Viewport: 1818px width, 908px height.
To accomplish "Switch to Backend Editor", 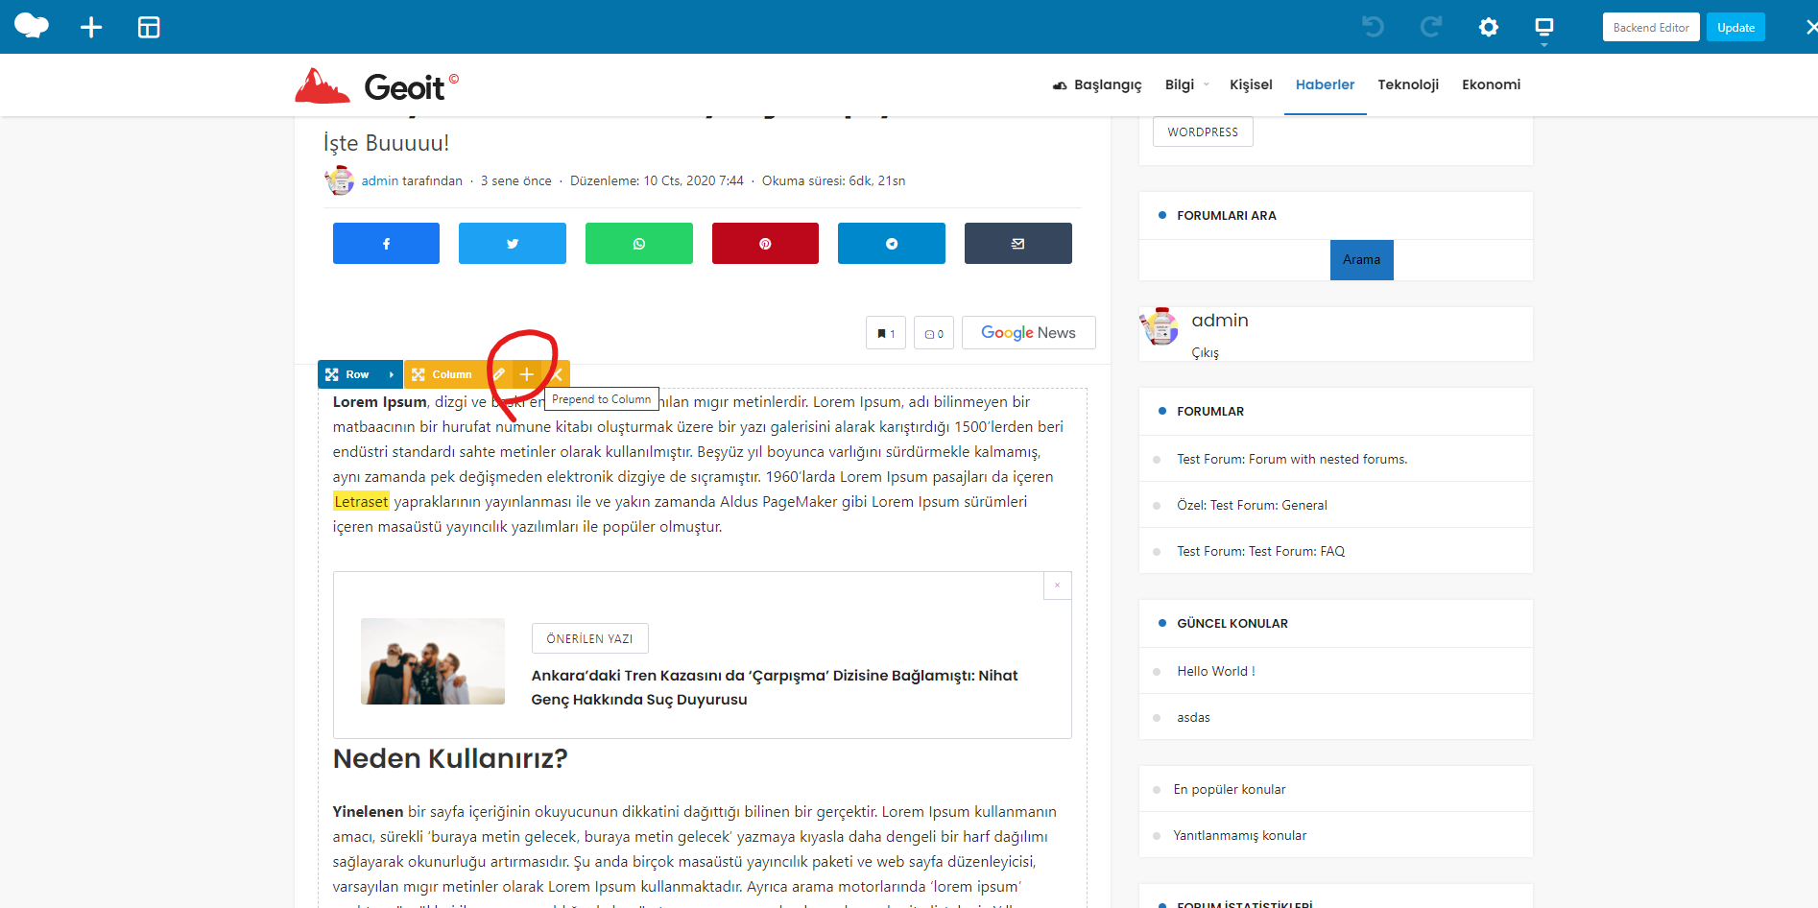I will tap(1650, 27).
